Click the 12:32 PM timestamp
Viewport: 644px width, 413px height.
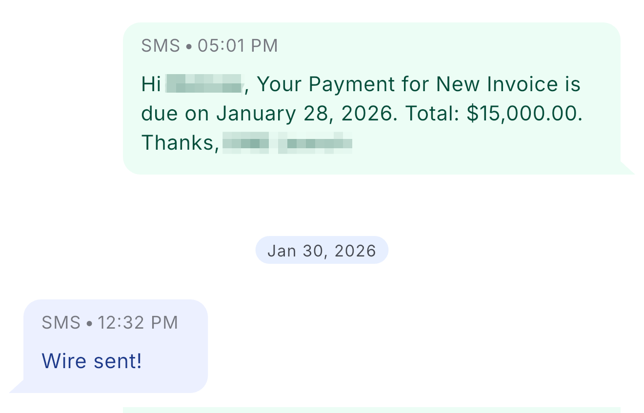click(x=138, y=323)
